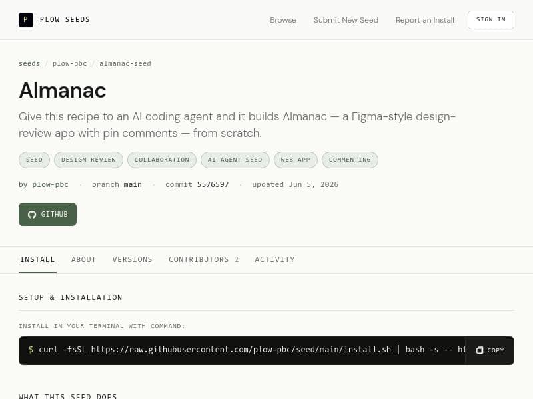Select the SEED tag
The width and height of the screenshot is (533, 399).
35,160
